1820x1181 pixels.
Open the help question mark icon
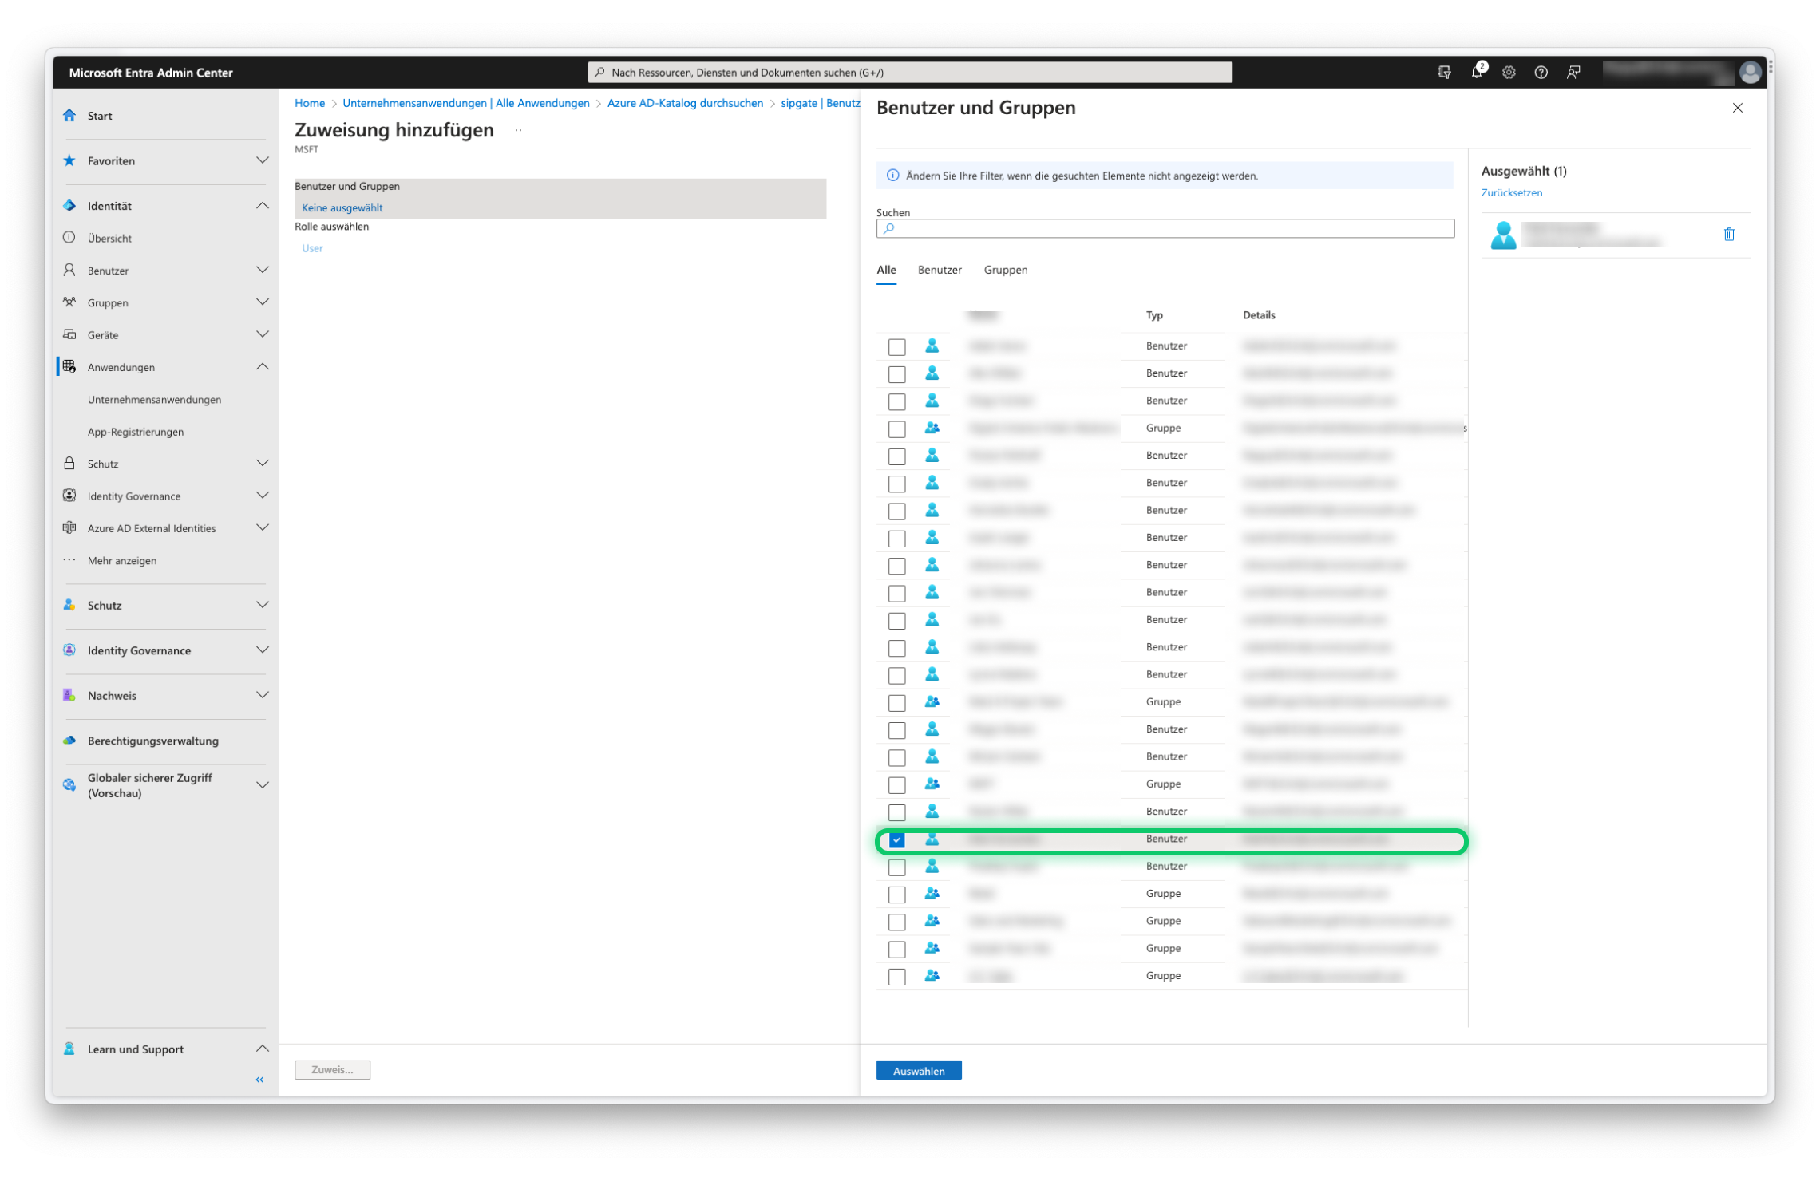coord(1541,72)
